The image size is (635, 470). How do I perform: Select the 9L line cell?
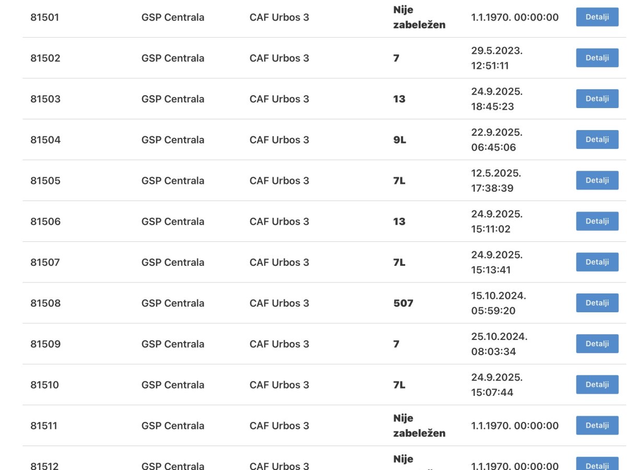[x=399, y=140]
